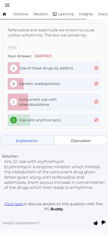Select option B circle
The width and height of the screenshot is (108, 236).
point(13,84)
